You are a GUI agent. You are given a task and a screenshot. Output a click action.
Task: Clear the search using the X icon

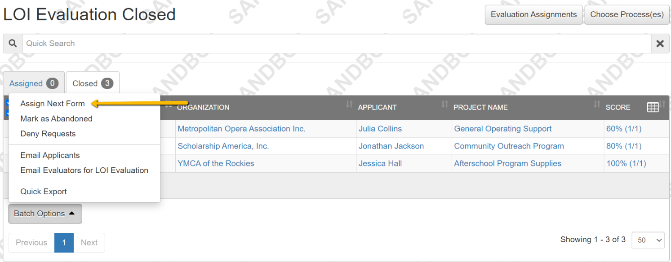660,43
